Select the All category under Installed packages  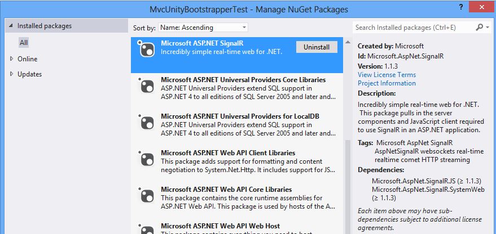pyautogui.click(x=24, y=43)
